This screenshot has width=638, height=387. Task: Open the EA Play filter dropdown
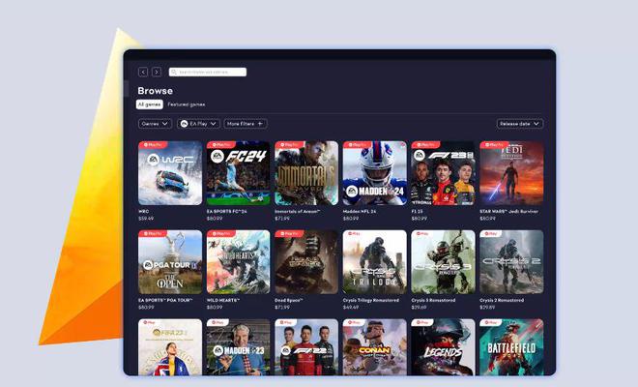pos(198,124)
